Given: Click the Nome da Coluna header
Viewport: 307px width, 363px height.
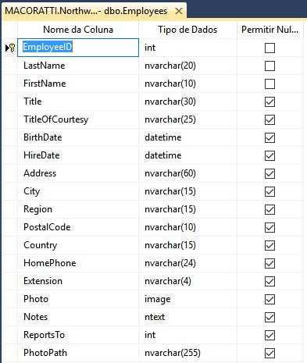Looking at the screenshot, I should (x=78, y=30).
